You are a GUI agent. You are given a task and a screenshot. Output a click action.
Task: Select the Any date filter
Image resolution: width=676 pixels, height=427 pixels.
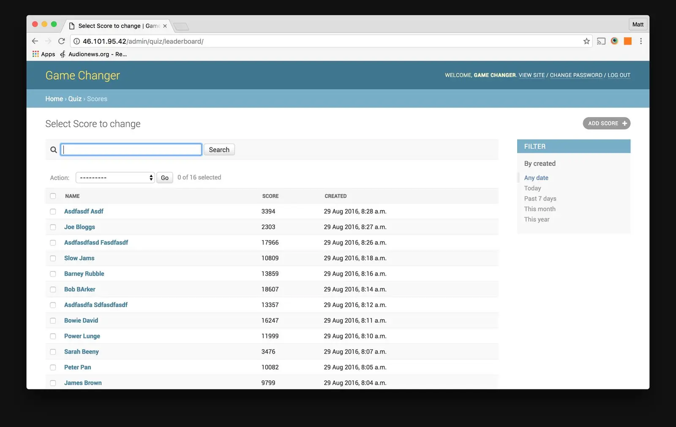[x=537, y=178]
